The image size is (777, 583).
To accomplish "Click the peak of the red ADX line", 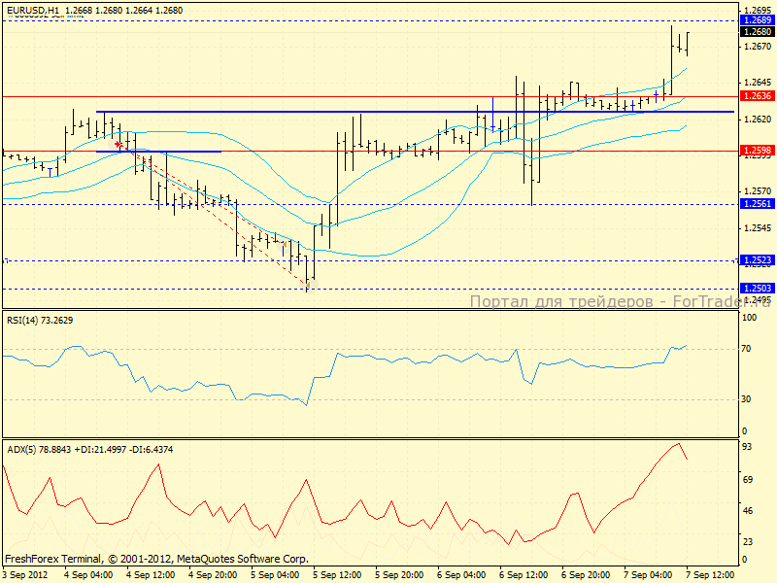I will point(679,444).
